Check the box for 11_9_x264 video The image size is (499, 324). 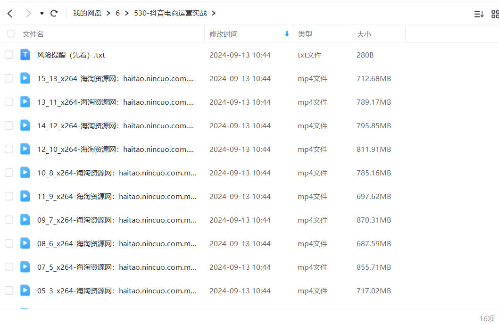[9, 196]
